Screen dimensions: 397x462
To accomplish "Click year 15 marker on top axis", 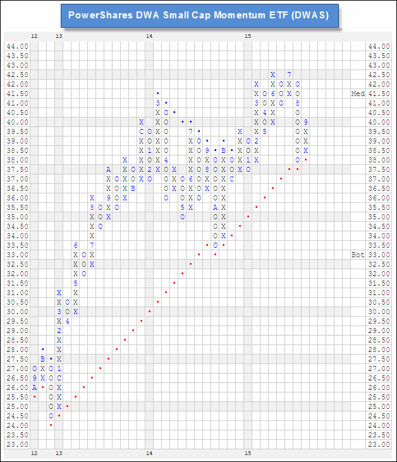I will [248, 37].
